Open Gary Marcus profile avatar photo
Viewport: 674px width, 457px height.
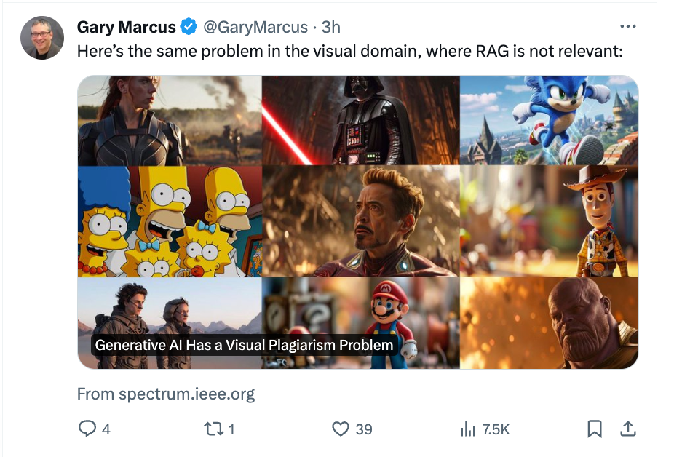click(x=42, y=38)
